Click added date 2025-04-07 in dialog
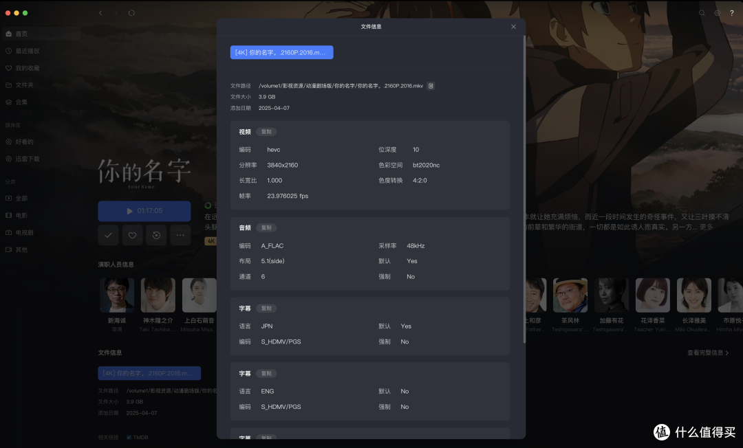 tap(274, 109)
